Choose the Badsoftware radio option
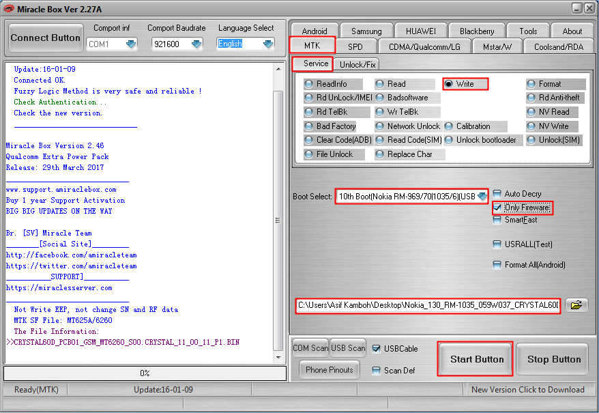This screenshot has width=599, height=413. click(407, 98)
